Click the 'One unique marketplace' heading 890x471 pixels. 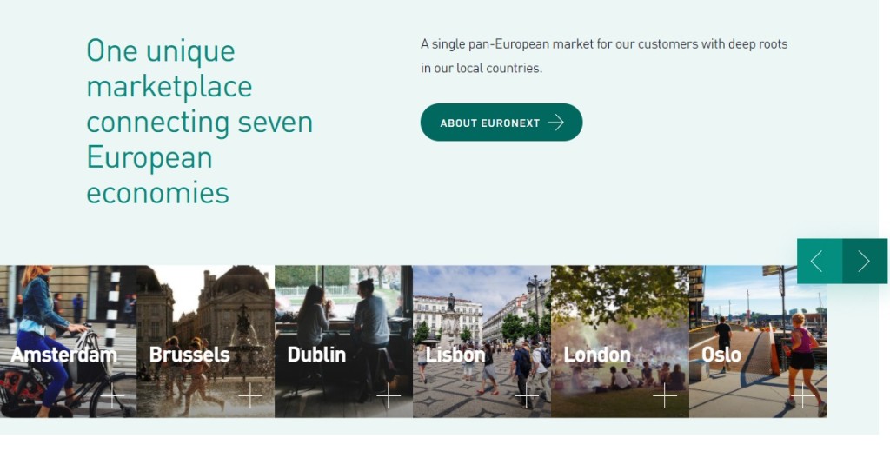[200, 122]
